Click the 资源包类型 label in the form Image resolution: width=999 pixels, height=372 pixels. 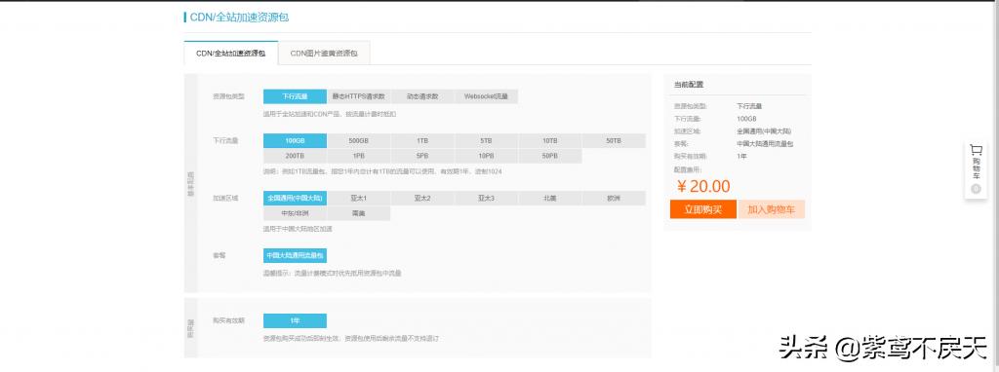tap(228, 96)
